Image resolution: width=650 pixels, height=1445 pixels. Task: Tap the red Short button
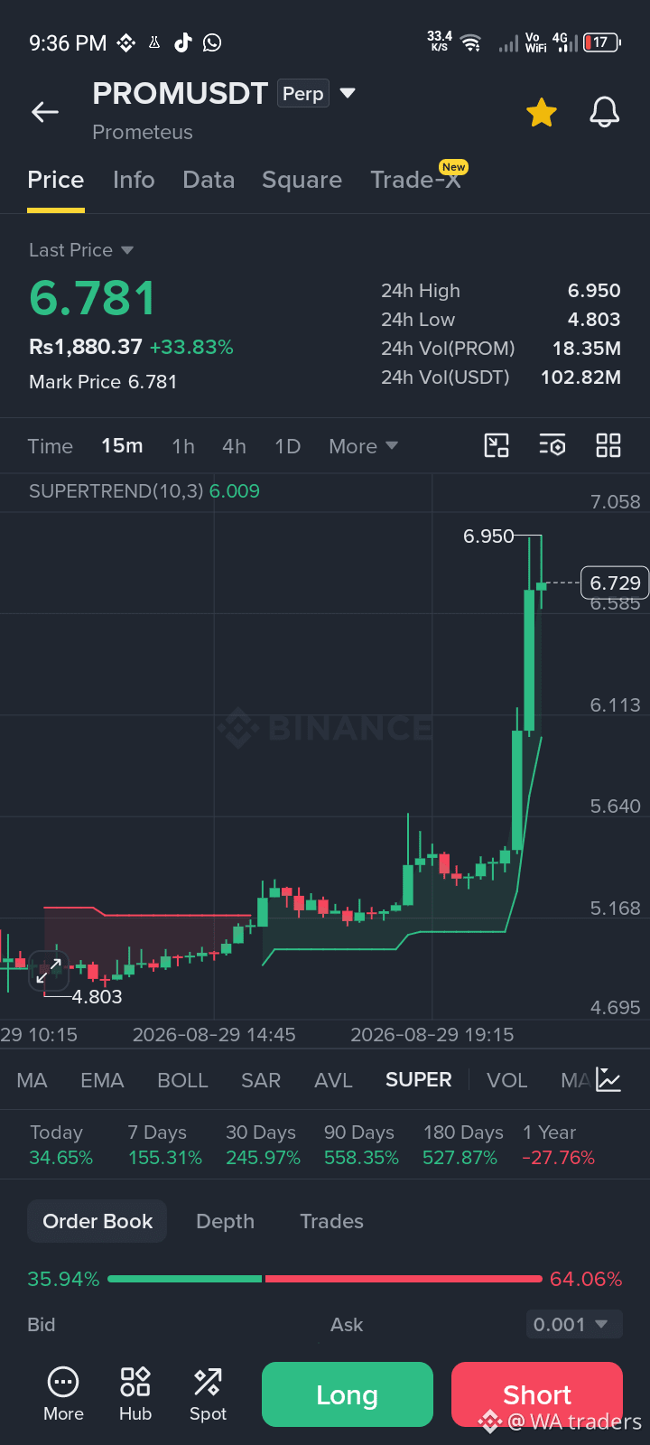point(537,1394)
